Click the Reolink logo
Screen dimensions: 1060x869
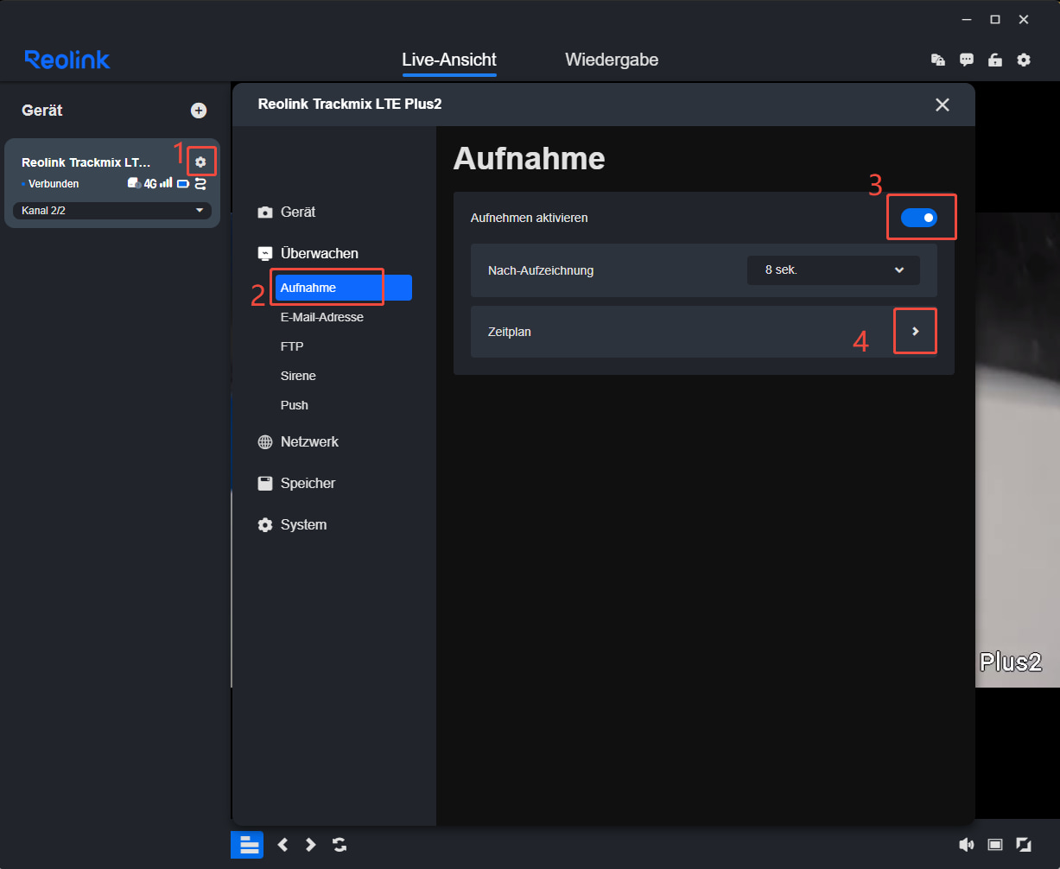[67, 60]
